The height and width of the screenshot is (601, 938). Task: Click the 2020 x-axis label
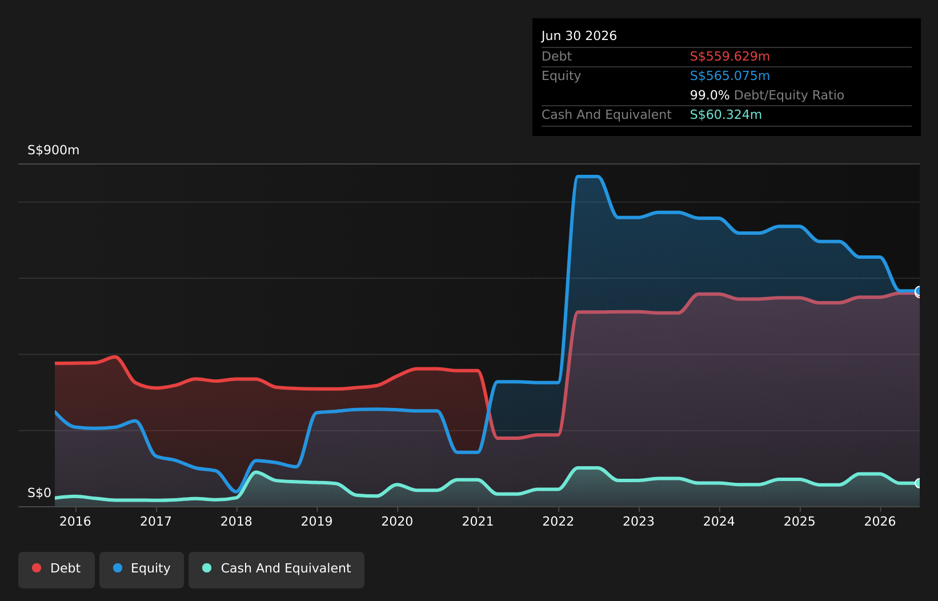397,521
